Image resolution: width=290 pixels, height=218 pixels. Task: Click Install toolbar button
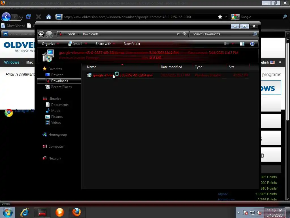pos(75,44)
